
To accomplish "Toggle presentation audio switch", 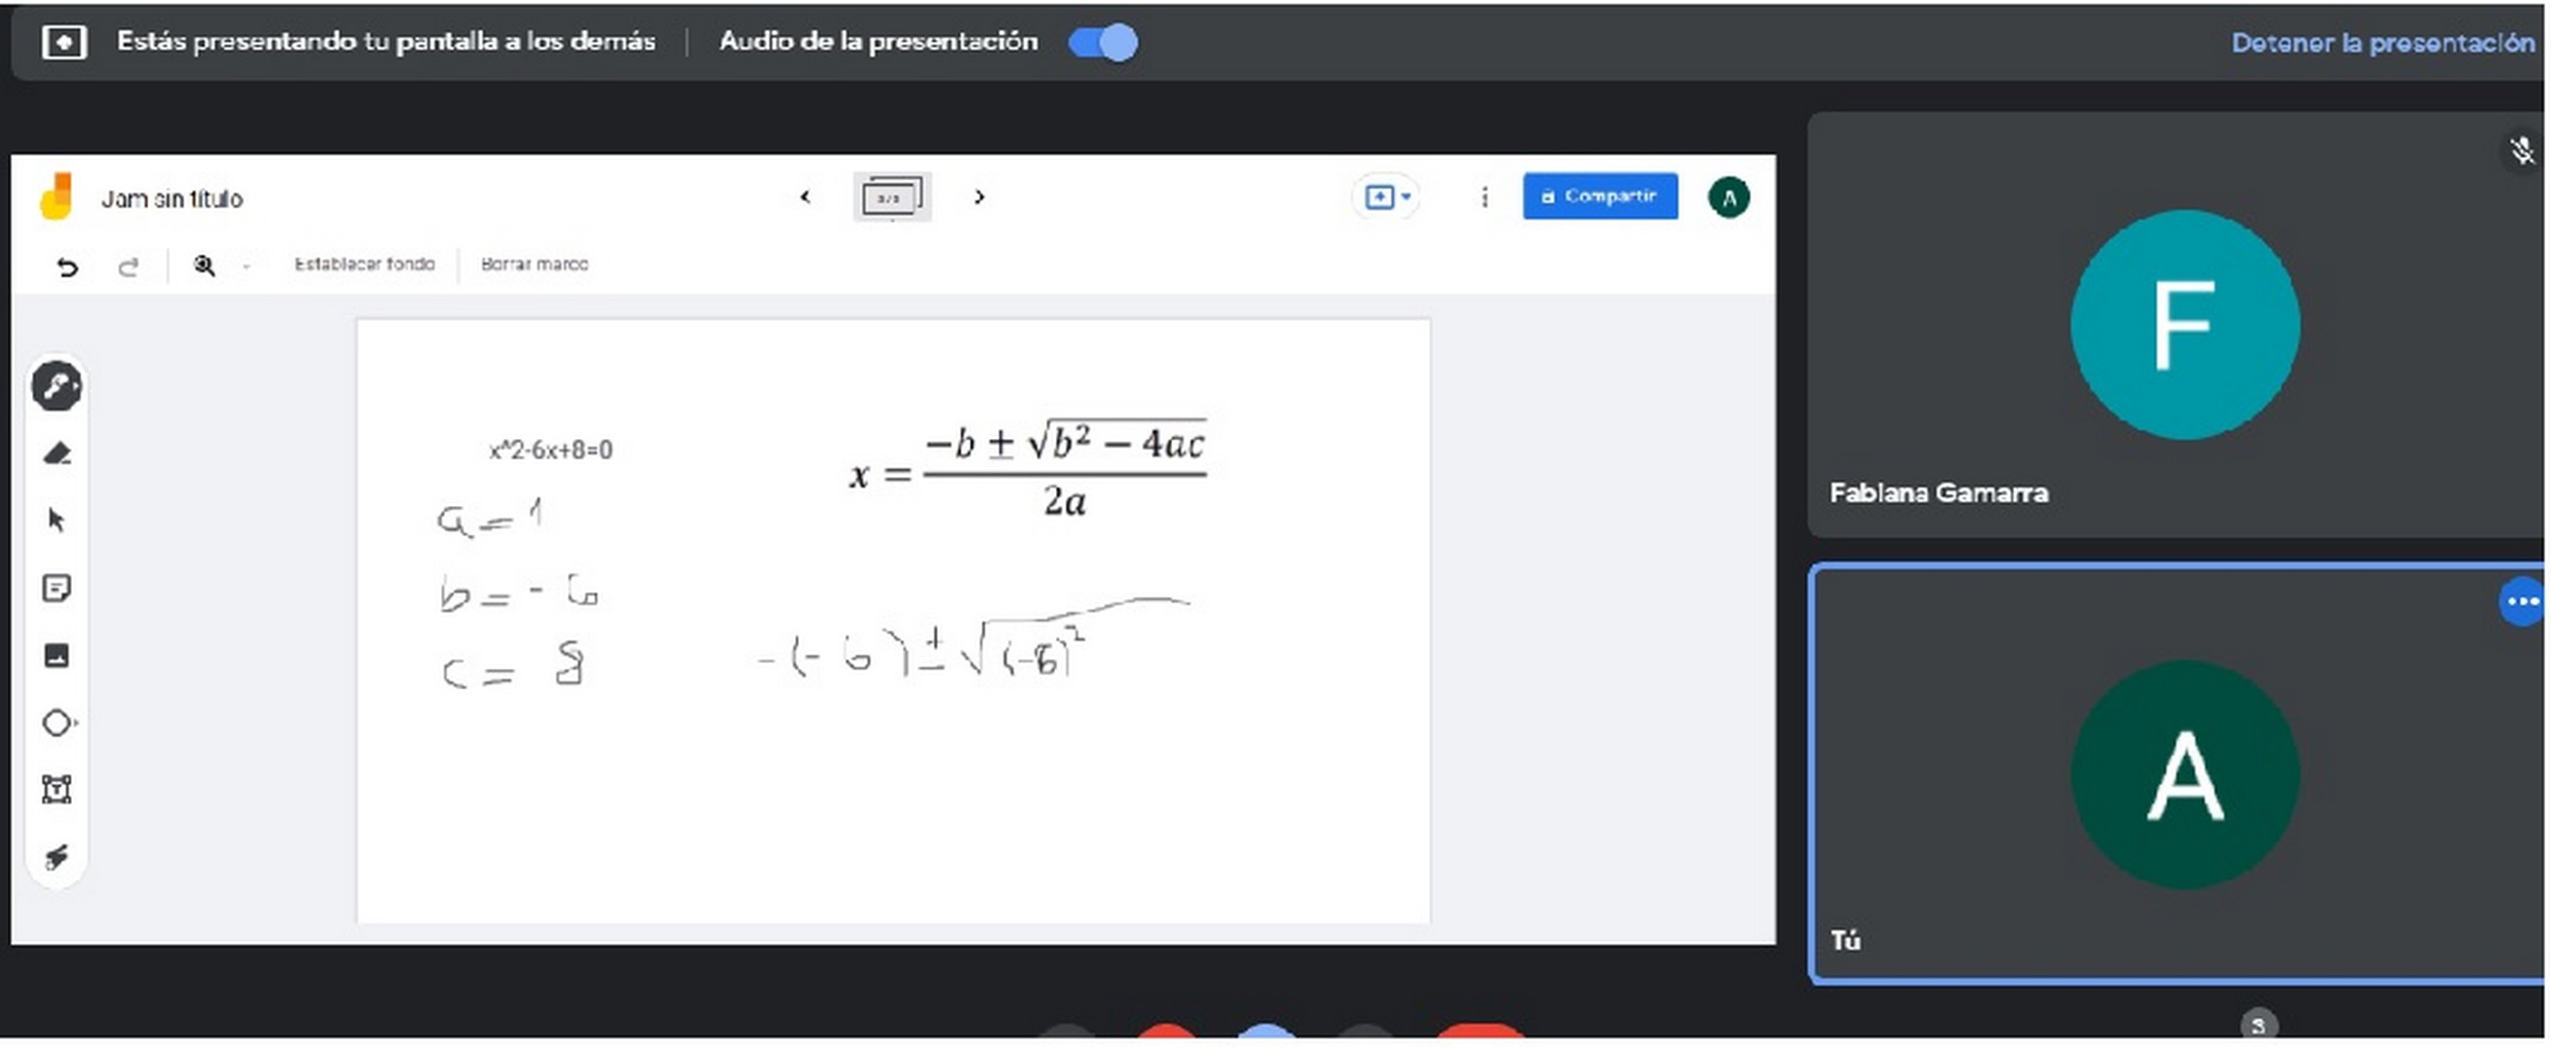I will pos(1103,42).
